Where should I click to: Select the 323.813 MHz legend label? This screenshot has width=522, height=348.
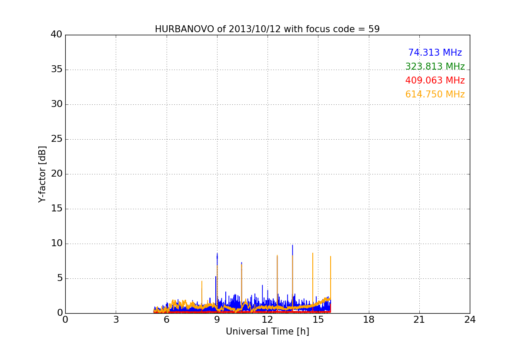pyautogui.click(x=435, y=67)
